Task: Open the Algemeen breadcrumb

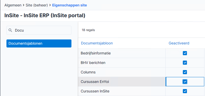Action: pos(13,5)
